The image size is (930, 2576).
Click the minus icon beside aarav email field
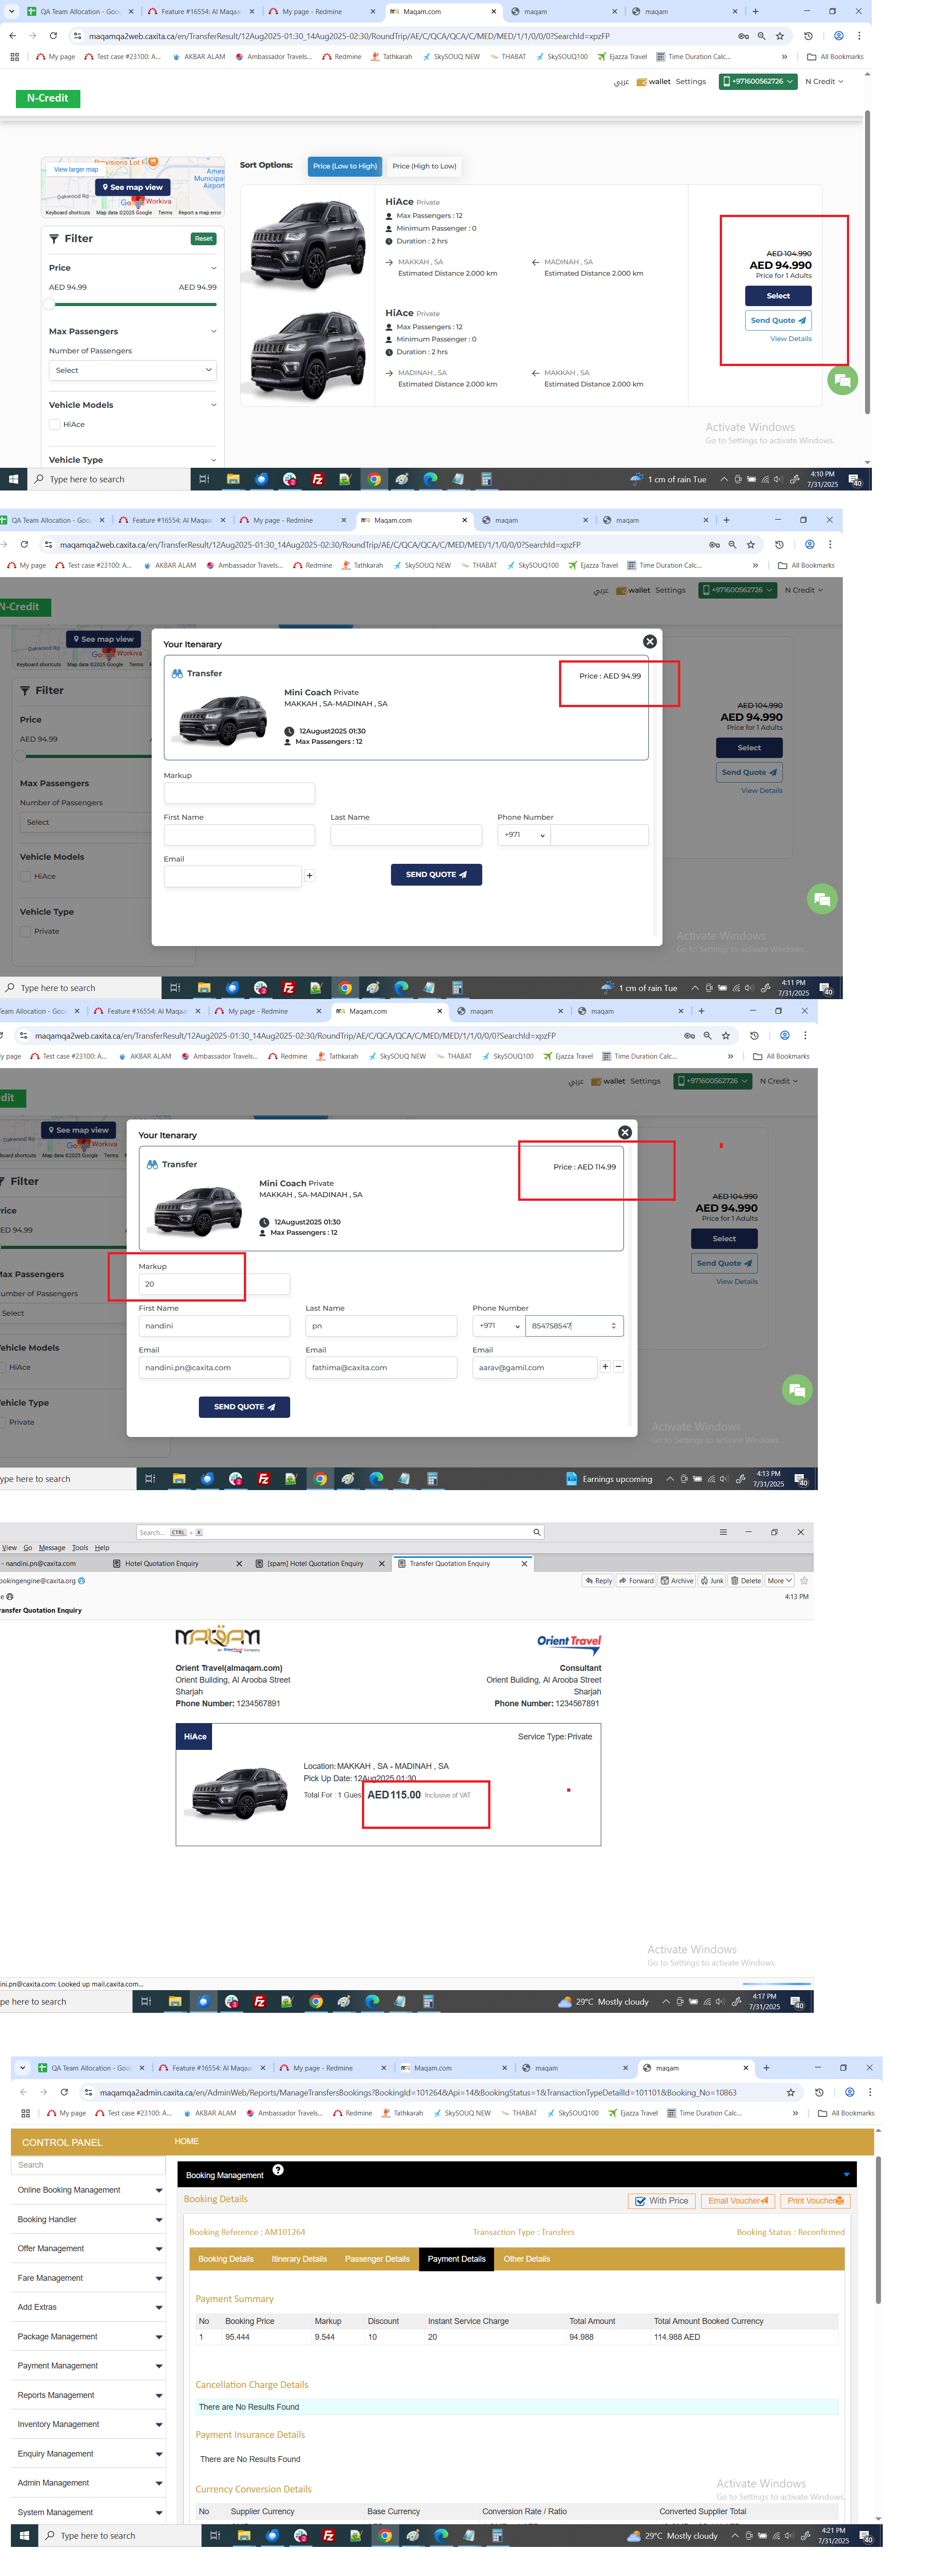coord(618,1366)
